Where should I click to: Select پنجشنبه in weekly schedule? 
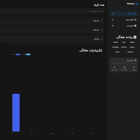click(x=130, y=52)
